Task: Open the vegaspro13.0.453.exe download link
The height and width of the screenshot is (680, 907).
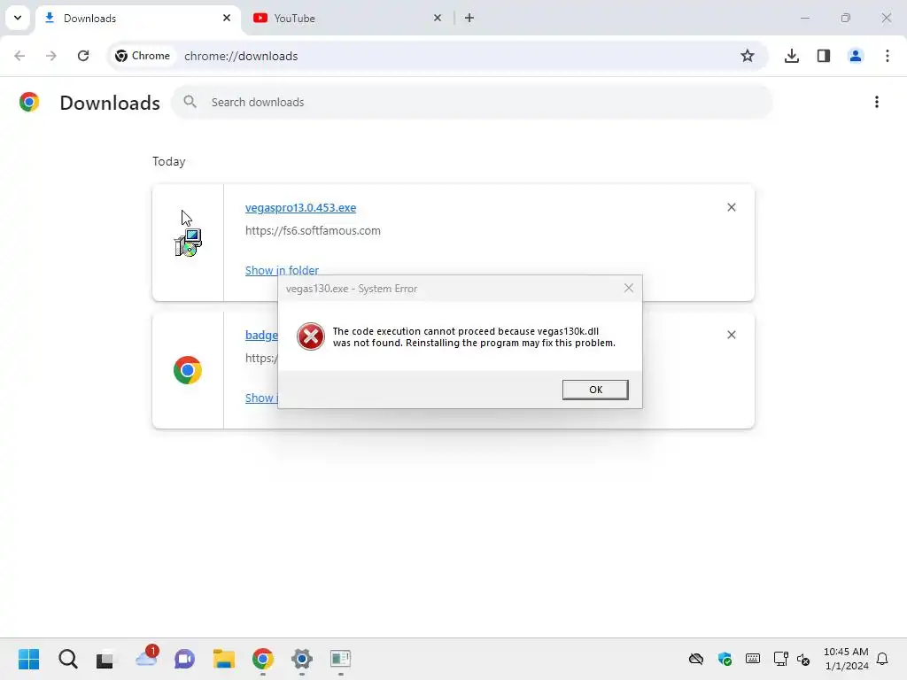Action: [x=301, y=207]
